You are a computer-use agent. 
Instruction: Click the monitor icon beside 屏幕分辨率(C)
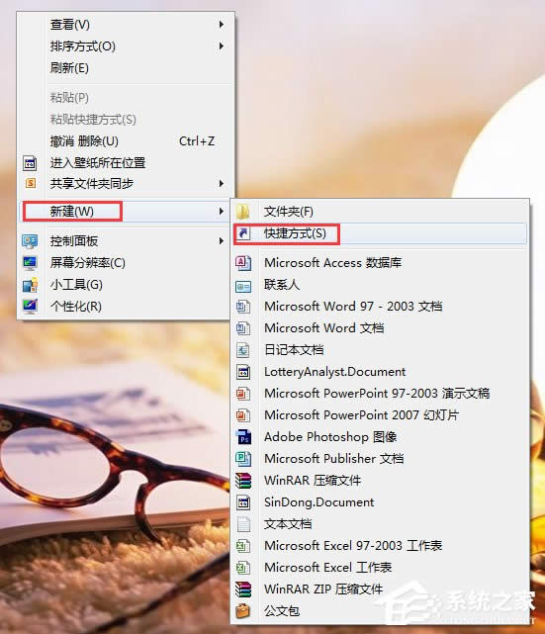30,263
